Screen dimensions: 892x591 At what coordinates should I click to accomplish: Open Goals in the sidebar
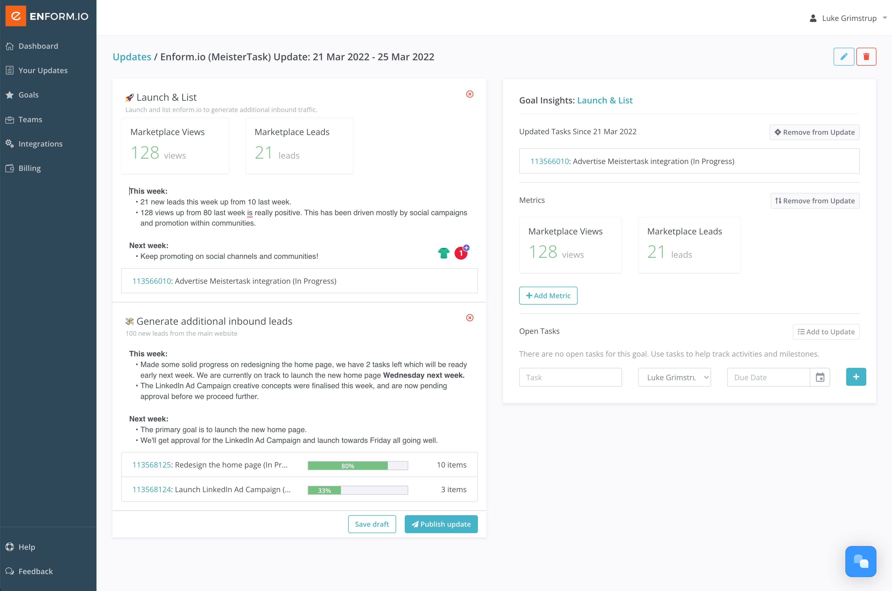point(29,95)
